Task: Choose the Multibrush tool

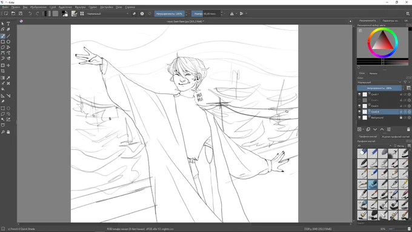Action: tap(8, 58)
